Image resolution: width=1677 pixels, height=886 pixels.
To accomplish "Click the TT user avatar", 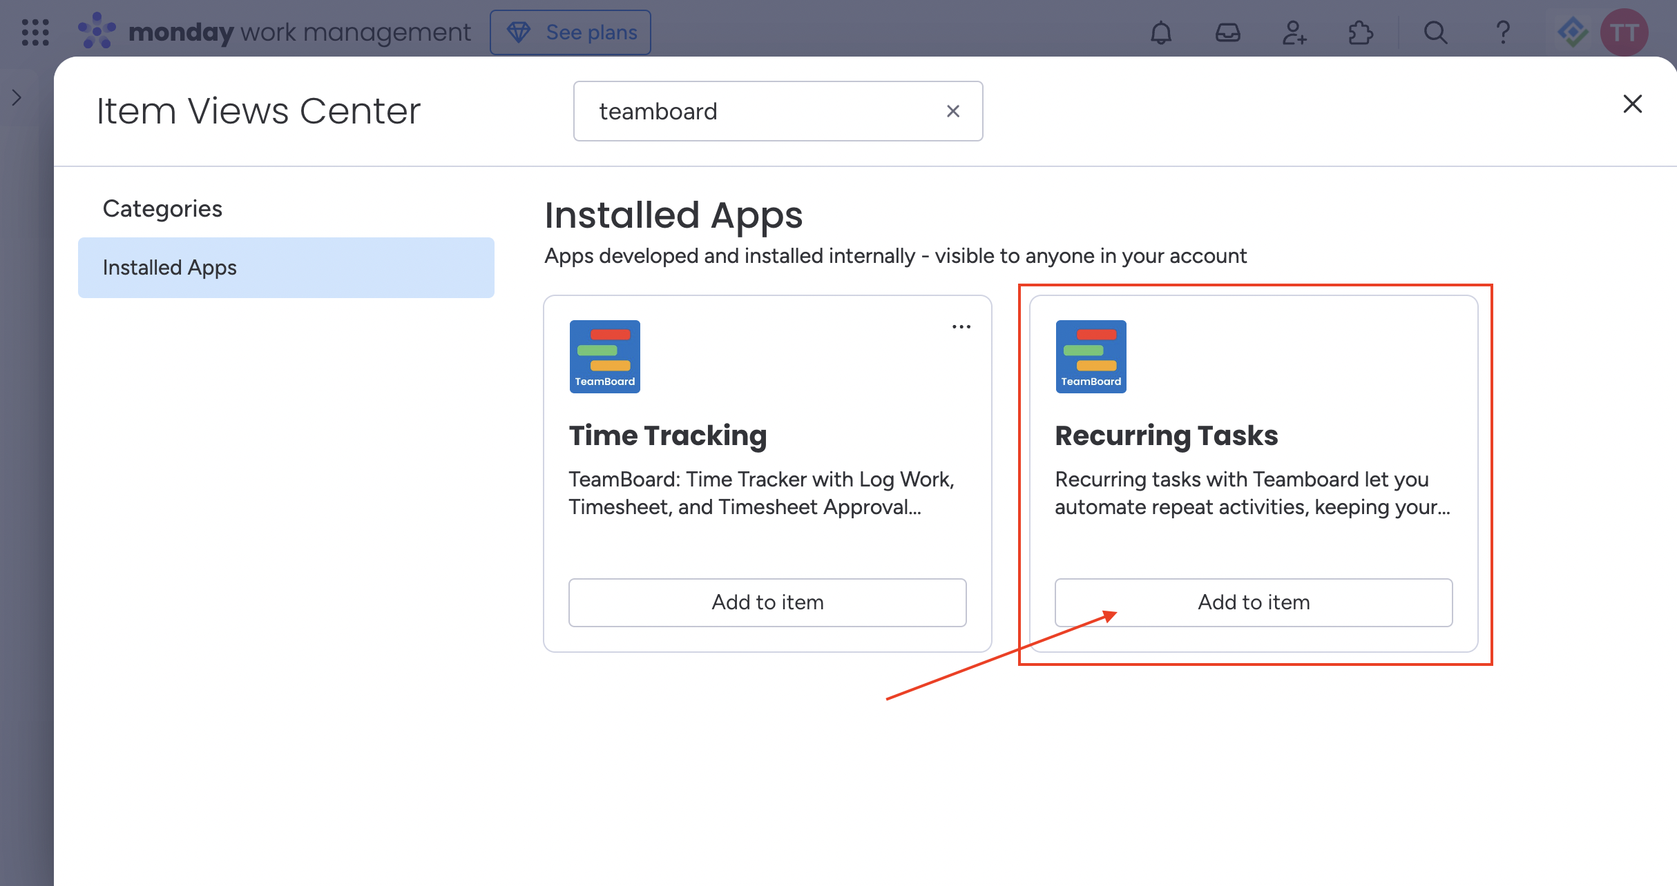I will coord(1624,32).
